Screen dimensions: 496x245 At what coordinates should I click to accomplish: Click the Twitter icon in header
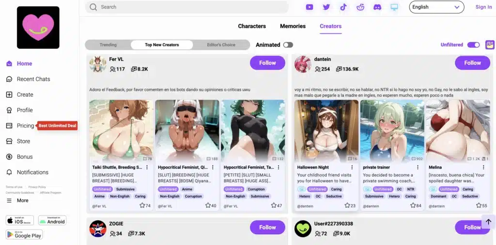coord(326,7)
